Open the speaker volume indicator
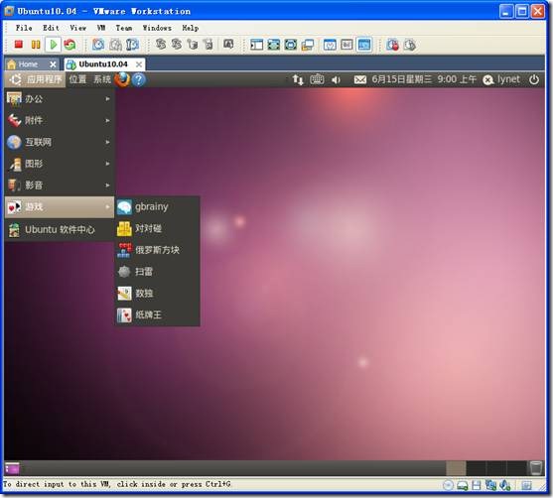553x498 pixels. [x=336, y=80]
